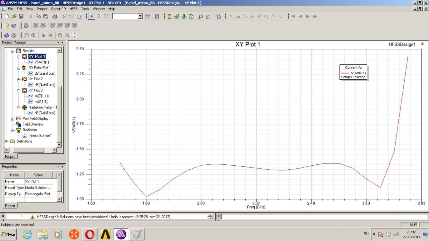Open the empty toolbar combo box dropdown

[x=140, y=16]
